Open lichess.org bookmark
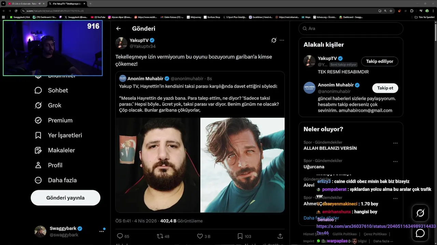This screenshot has width=437, height=245. pyautogui.click(x=324, y=17)
